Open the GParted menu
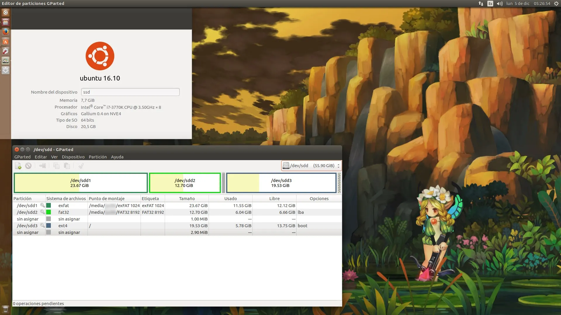The width and height of the screenshot is (561, 315). [22, 157]
